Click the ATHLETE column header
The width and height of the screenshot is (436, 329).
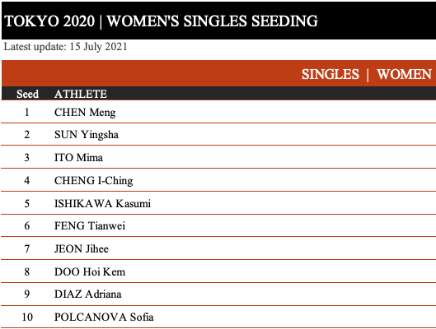tap(81, 94)
